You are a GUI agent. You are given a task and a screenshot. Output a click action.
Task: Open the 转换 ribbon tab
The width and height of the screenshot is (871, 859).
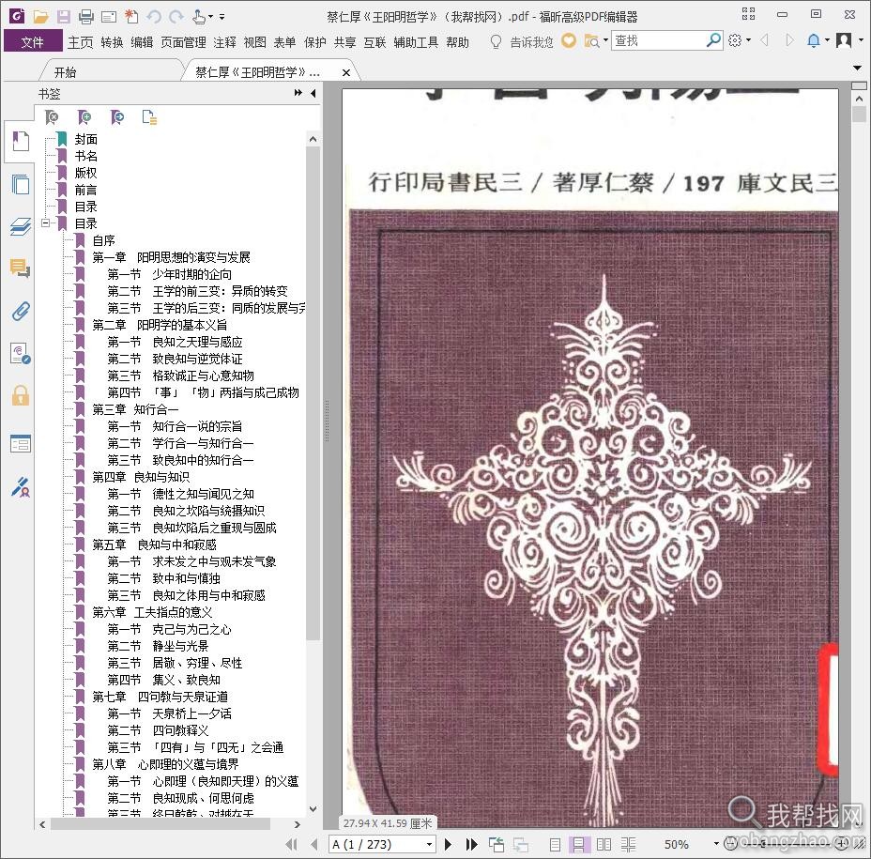coord(113,42)
